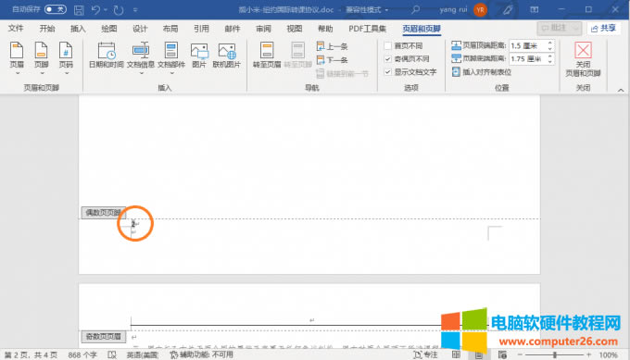630x360 pixels.
Task: Click the page number 2 in the even footer
Action: point(133,224)
